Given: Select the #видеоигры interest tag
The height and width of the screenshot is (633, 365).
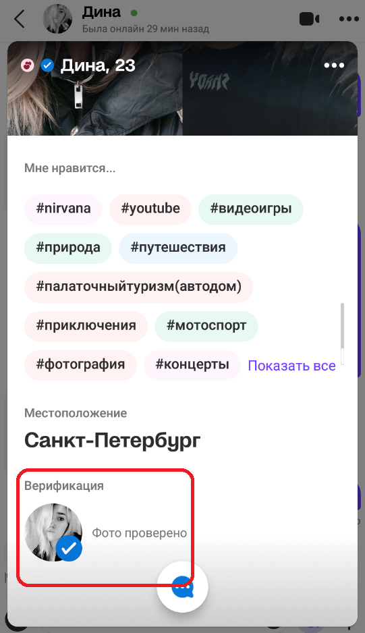Looking at the screenshot, I should [x=251, y=209].
